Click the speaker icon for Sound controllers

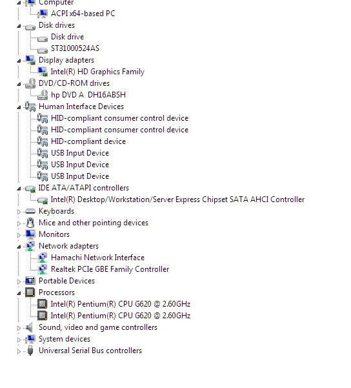click(x=29, y=327)
